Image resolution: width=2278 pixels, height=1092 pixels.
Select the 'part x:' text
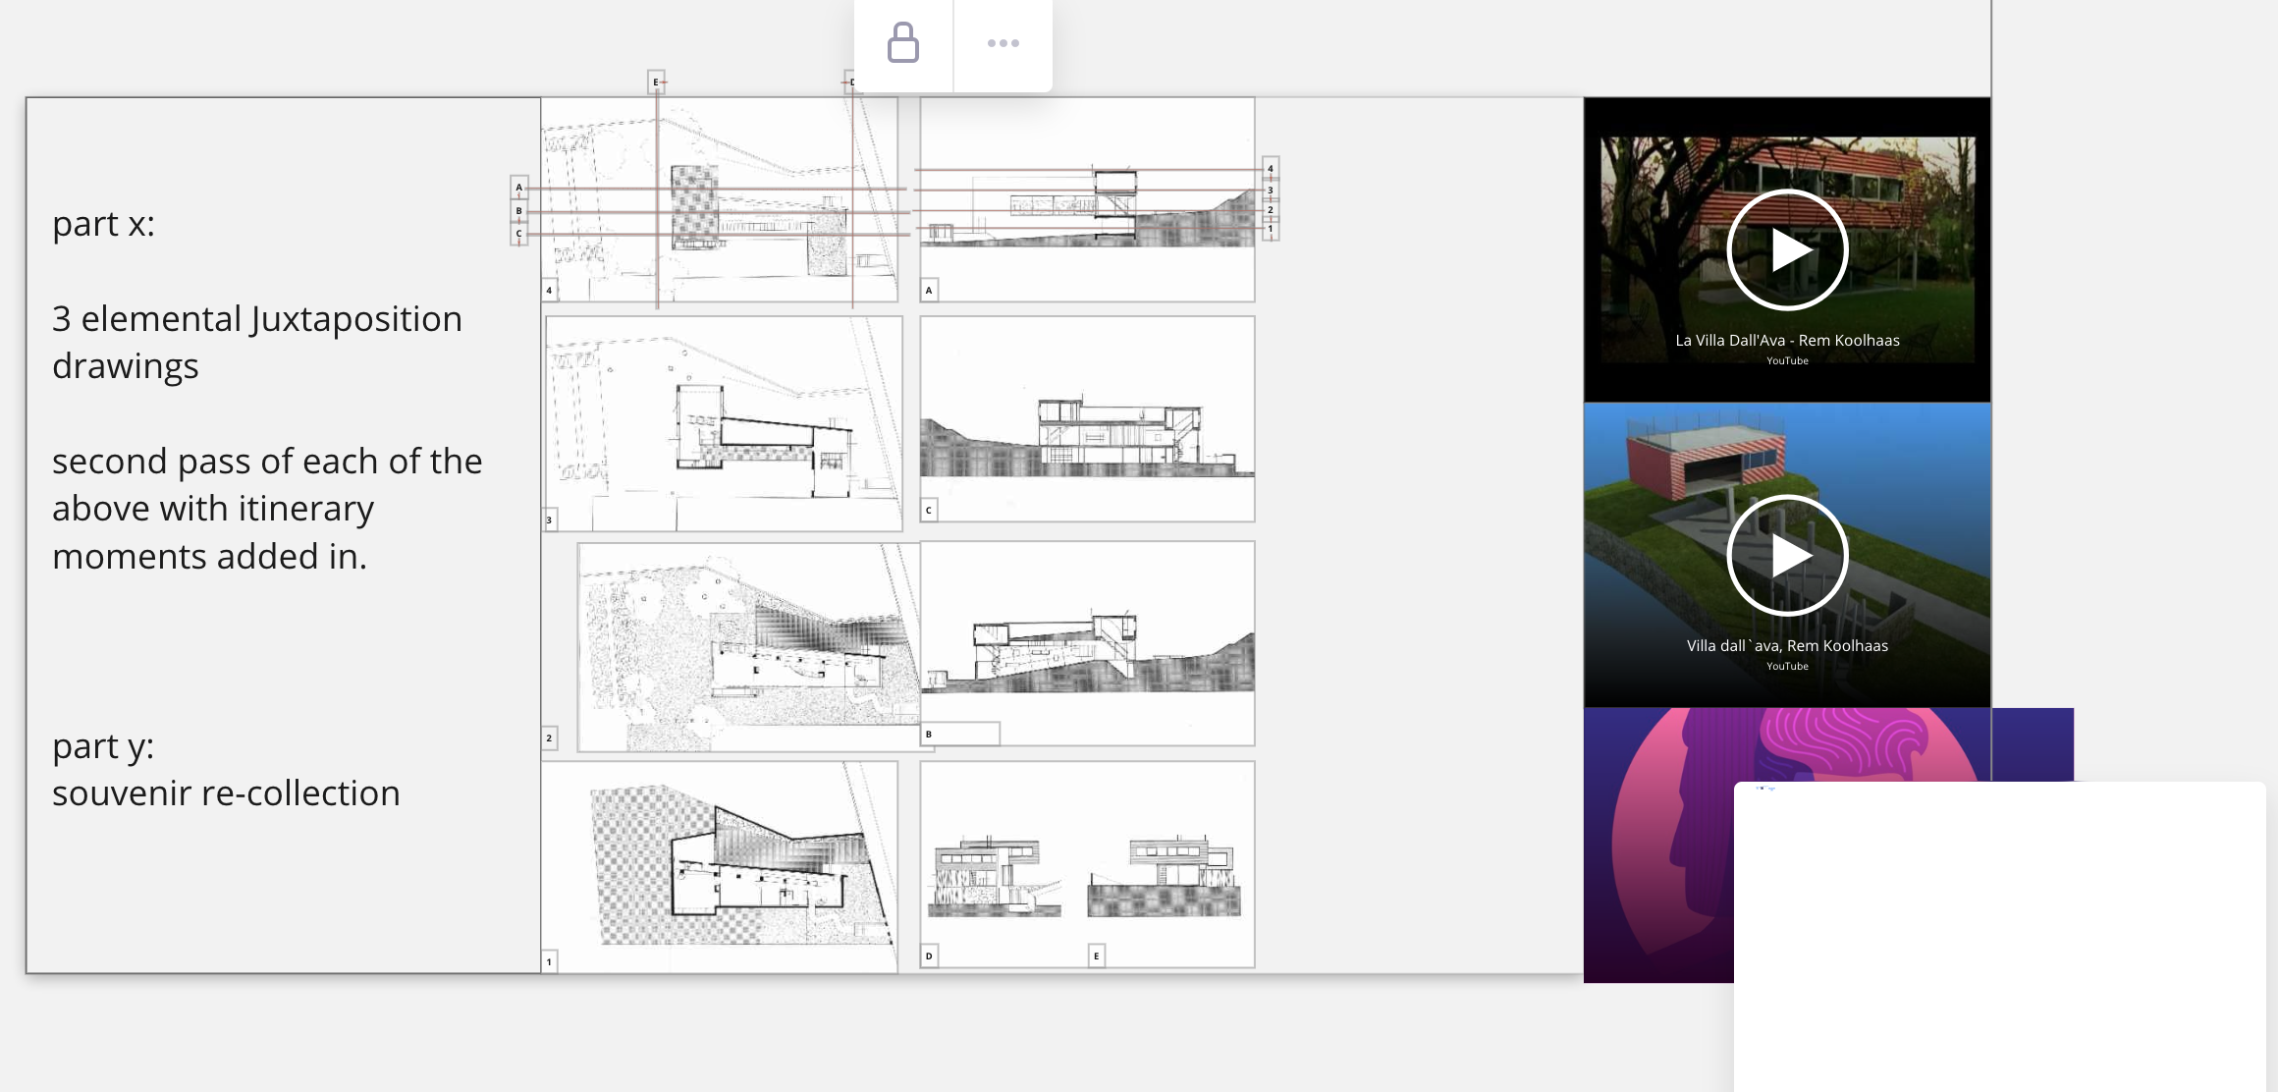(x=103, y=225)
